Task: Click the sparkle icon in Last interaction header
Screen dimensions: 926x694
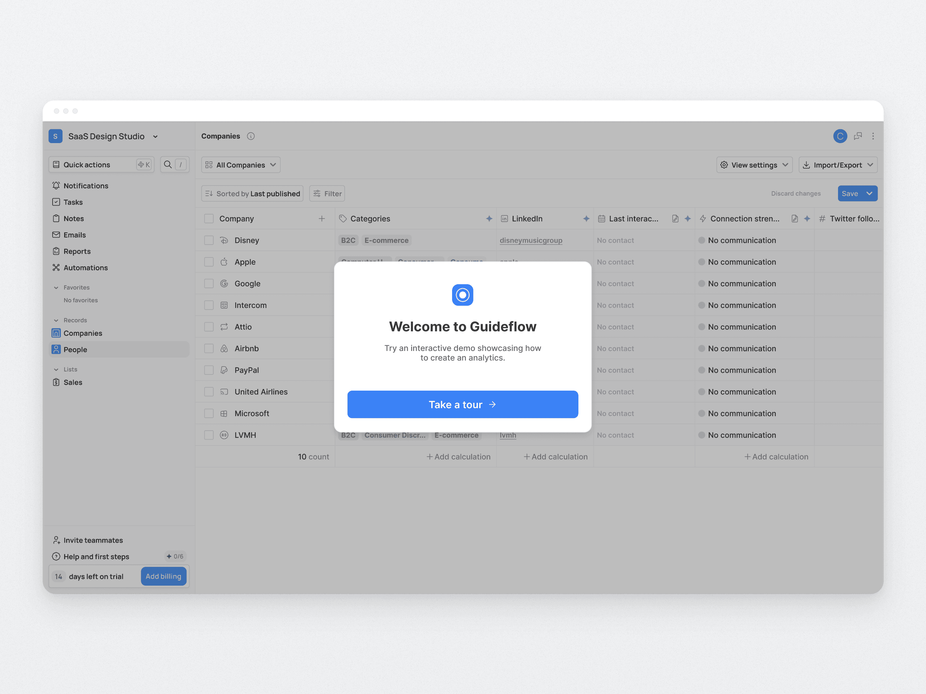Action: click(x=687, y=219)
